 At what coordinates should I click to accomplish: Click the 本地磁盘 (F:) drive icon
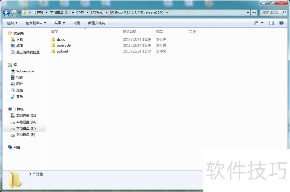click(13, 135)
